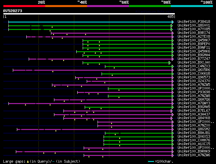Select the UniRef100_Q6H7Q6 label

tap(194, 100)
